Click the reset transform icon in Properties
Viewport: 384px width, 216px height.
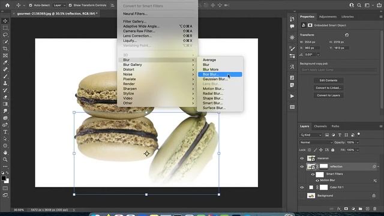pyautogui.click(x=347, y=35)
